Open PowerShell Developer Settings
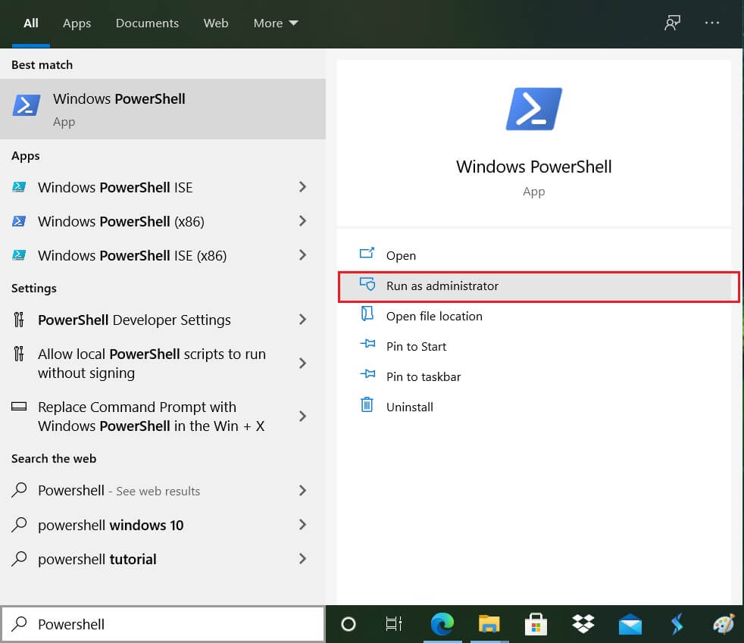This screenshot has width=744, height=643. click(x=134, y=320)
